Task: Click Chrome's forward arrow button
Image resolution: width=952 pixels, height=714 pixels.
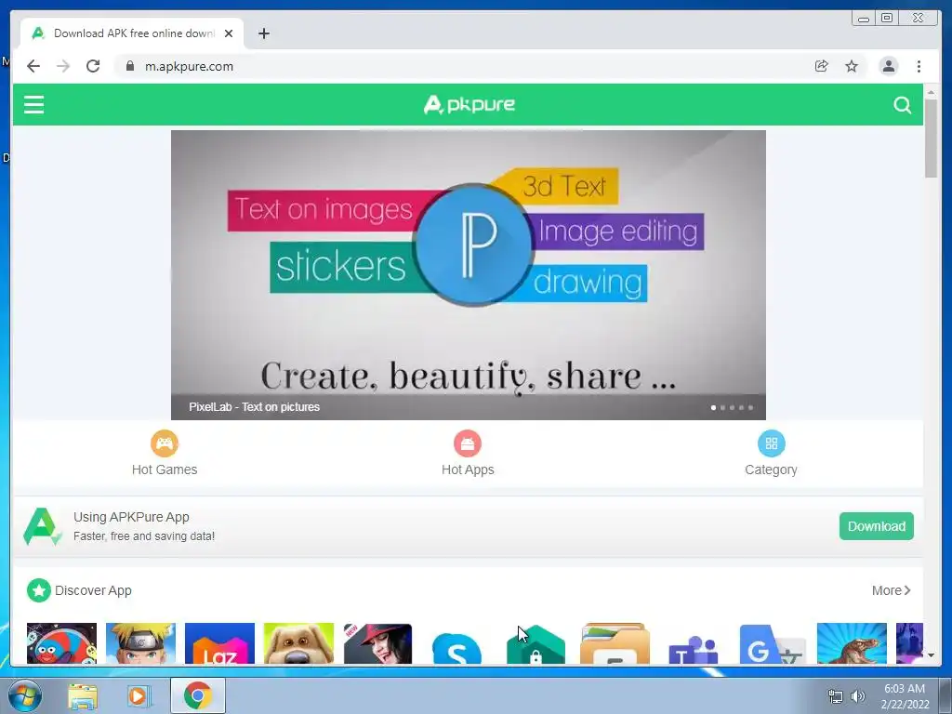Action: click(63, 66)
